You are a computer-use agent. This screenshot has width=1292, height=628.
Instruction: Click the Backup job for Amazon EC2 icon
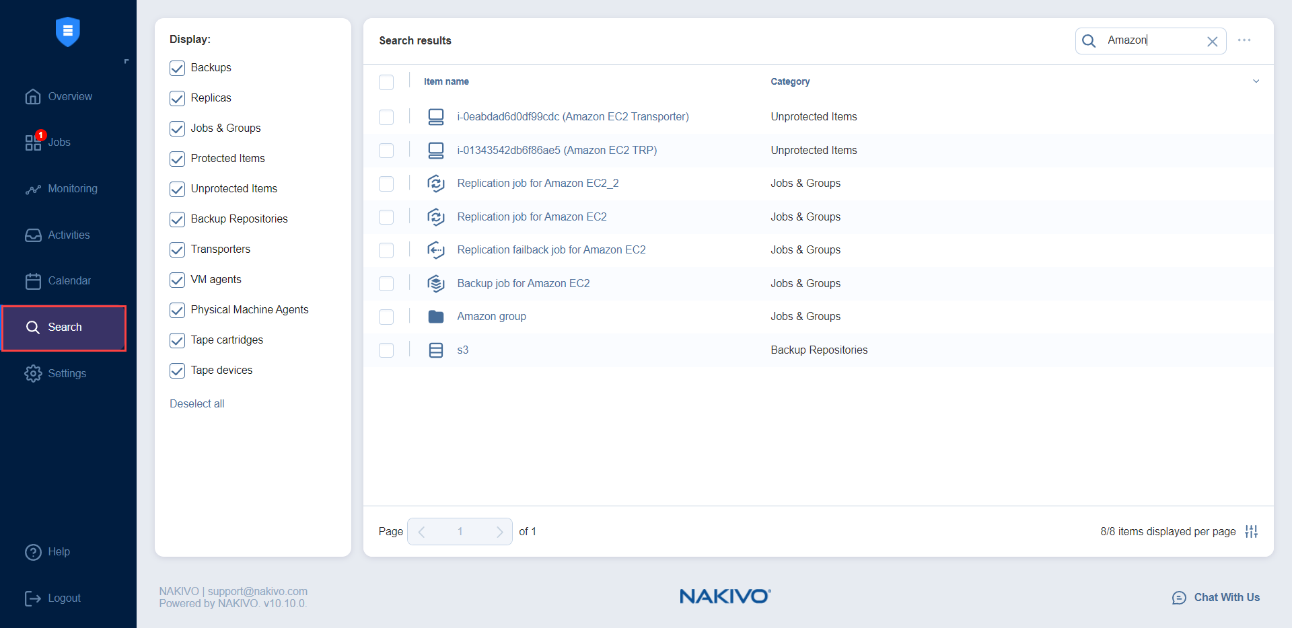point(436,284)
